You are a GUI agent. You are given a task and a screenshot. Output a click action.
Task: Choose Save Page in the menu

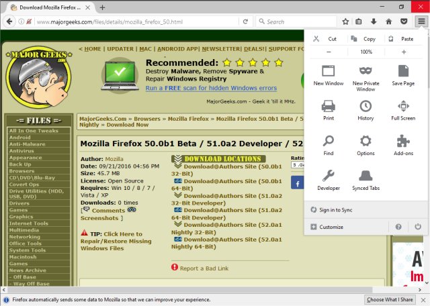tap(403, 75)
